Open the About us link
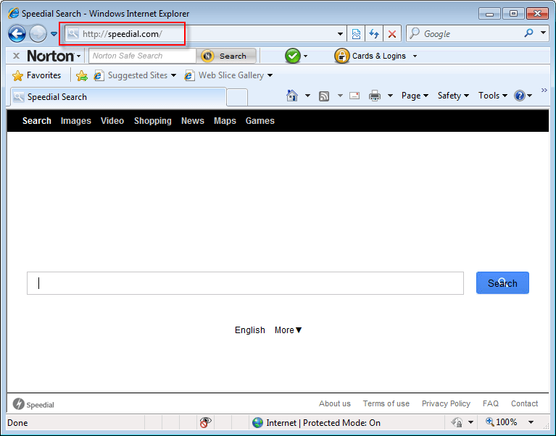 tap(334, 403)
